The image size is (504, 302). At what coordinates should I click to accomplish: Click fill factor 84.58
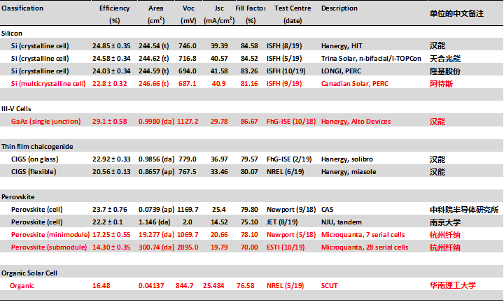[249, 46]
